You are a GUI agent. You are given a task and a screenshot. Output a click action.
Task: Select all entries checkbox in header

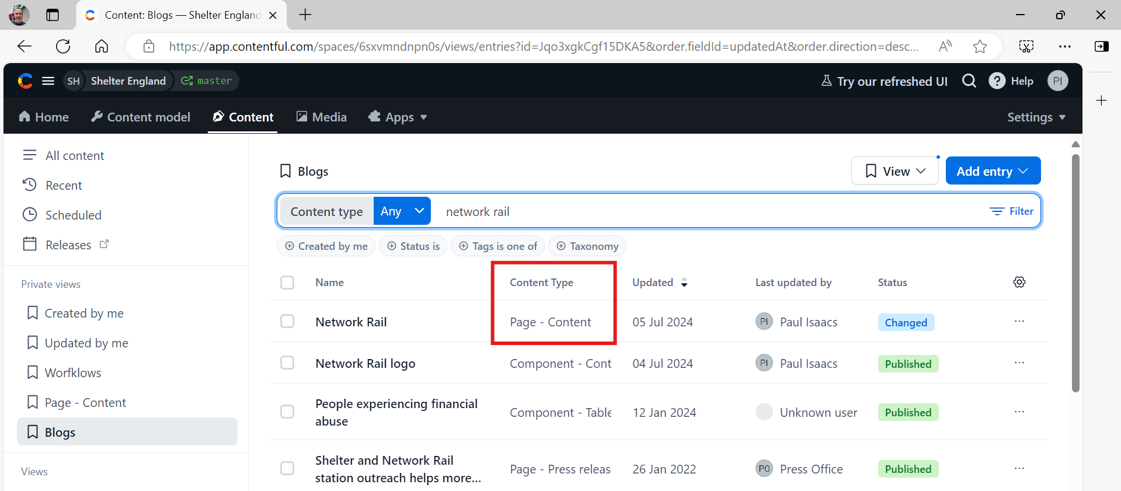(287, 283)
